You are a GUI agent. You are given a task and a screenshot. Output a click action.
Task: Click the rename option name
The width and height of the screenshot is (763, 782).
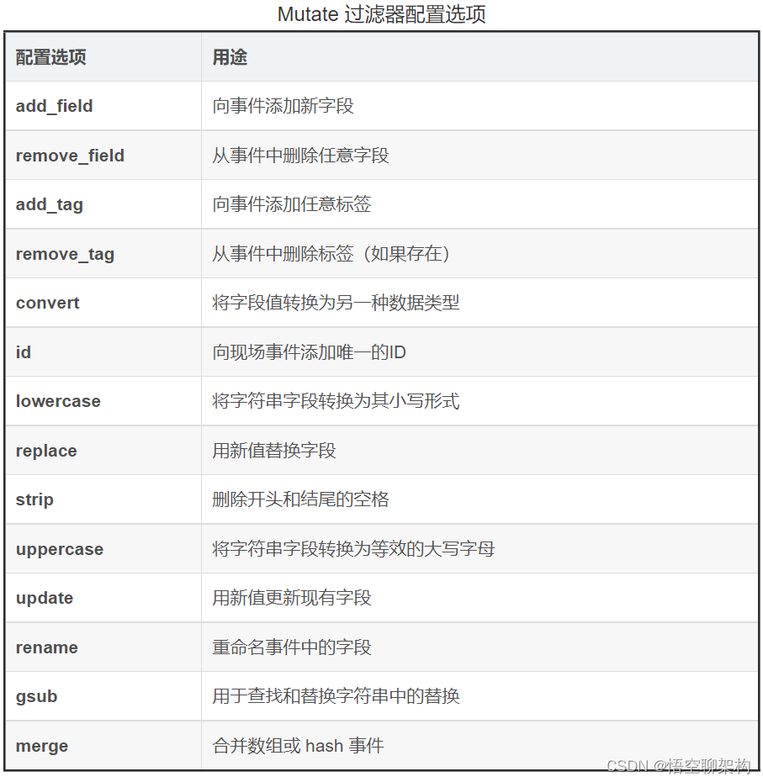pyautogui.click(x=46, y=647)
